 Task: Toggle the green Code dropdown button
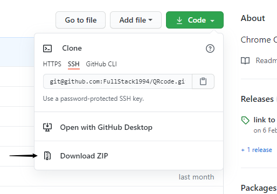(195, 20)
